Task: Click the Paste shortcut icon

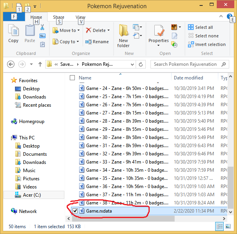Action: [x=42, y=44]
